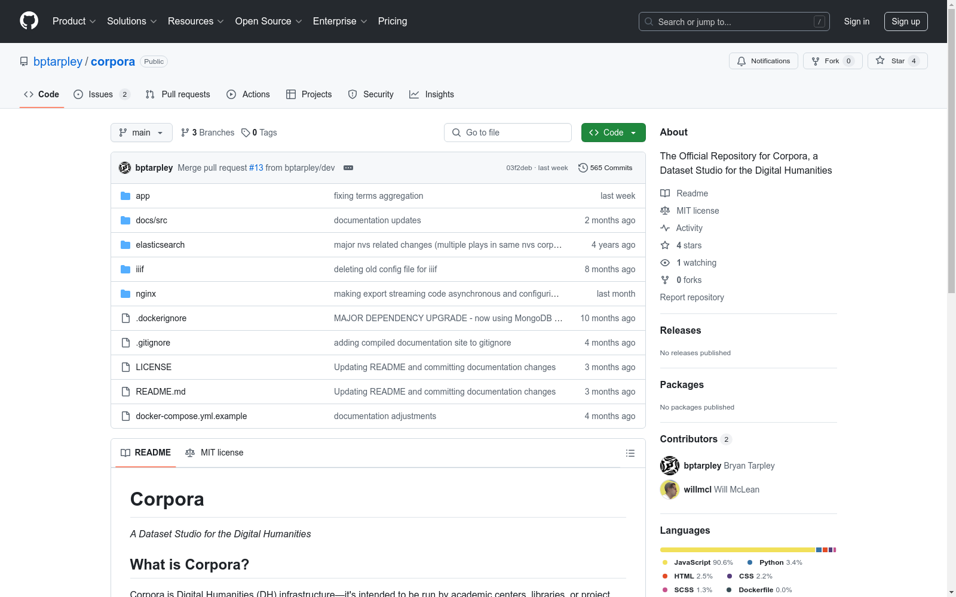Star the corpora repository
The width and height of the screenshot is (956, 597).
tap(897, 61)
